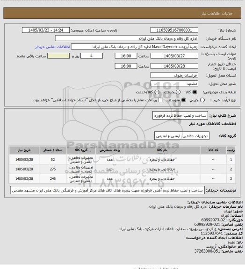The width and height of the screenshot is (245, 269).
Task: Click the delivery province field خراسان رضوی
Action: [x=174, y=75]
